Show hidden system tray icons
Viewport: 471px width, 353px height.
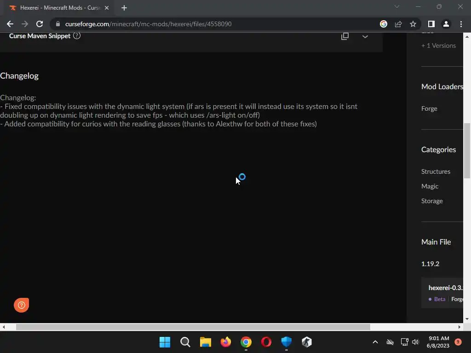375,342
